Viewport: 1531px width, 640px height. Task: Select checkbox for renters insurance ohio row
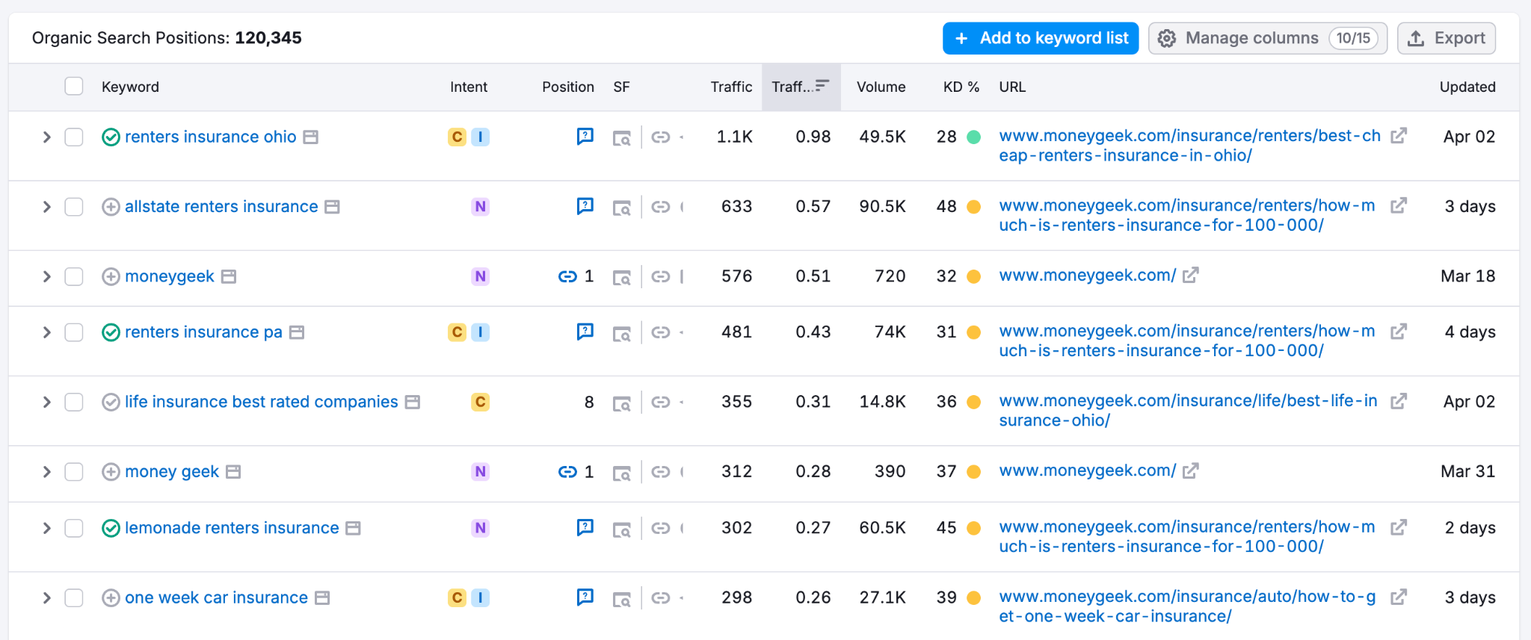(74, 137)
